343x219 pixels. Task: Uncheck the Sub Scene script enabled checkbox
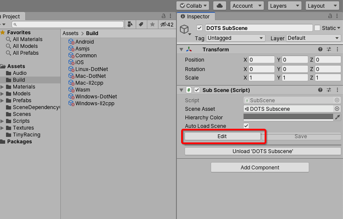pyautogui.click(x=197, y=90)
